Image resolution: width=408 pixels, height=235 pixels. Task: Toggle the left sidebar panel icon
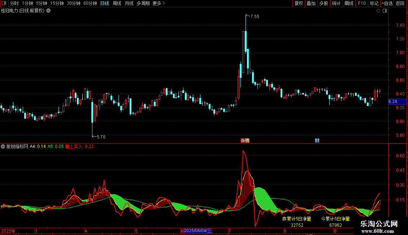(x=4, y=3)
